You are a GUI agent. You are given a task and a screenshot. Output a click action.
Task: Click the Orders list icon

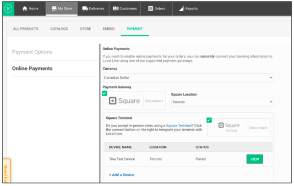[150, 8]
